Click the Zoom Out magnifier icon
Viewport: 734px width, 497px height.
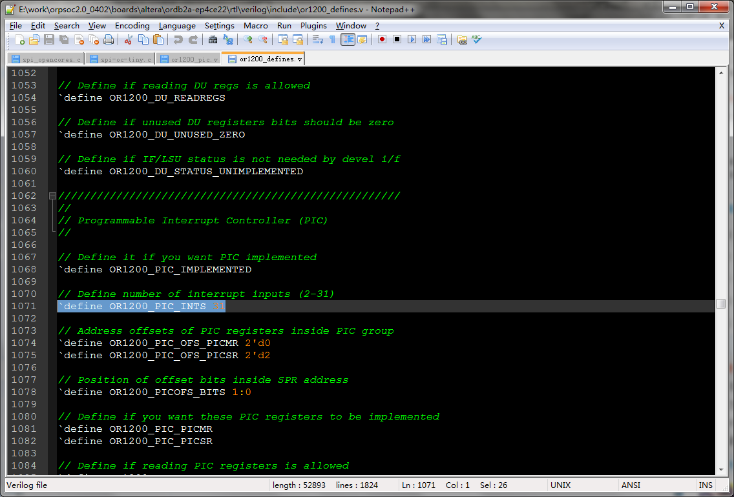coord(263,40)
